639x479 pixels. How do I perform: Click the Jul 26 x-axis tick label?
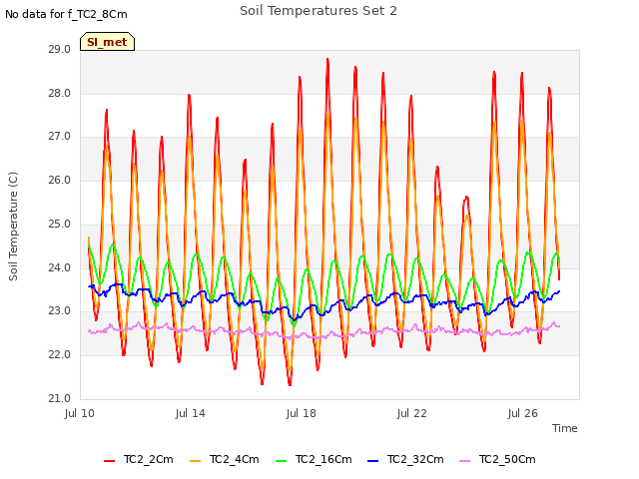point(523,413)
